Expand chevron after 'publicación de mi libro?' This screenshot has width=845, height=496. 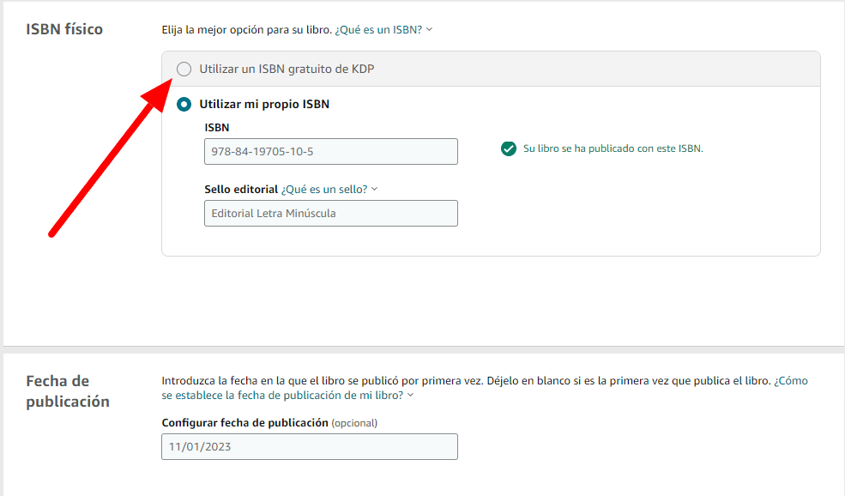[411, 396]
